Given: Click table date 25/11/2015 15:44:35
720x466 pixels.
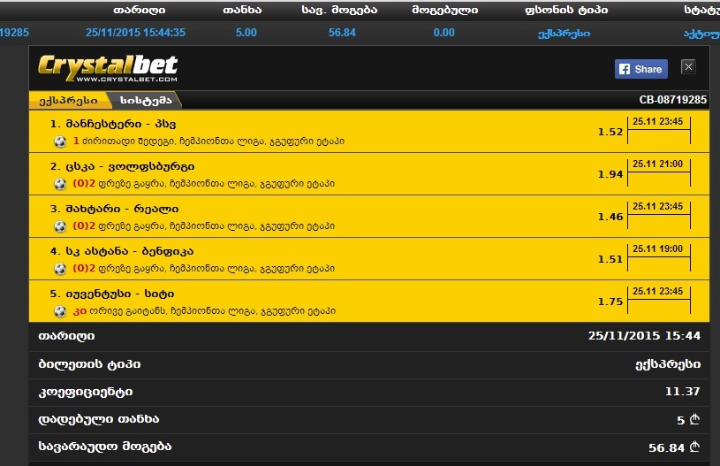Looking at the screenshot, I should point(135,33).
